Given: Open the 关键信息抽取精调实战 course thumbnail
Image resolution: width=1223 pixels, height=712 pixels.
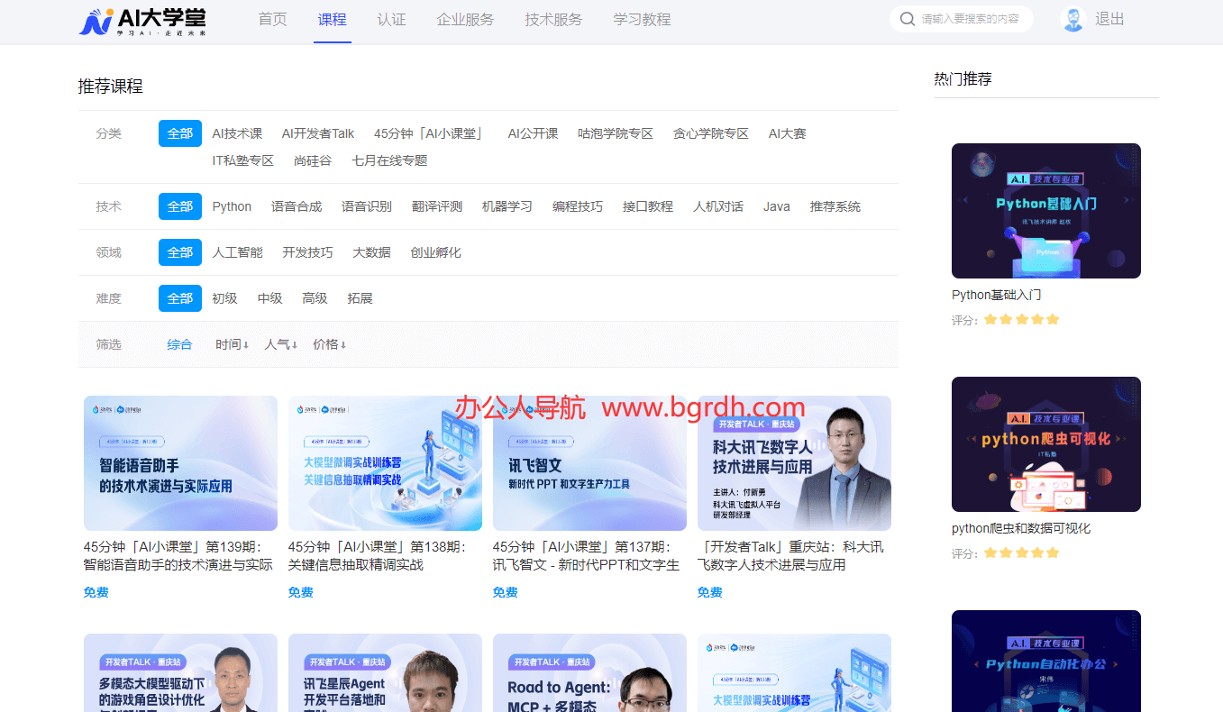Looking at the screenshot, I should [x=385, y=463].
